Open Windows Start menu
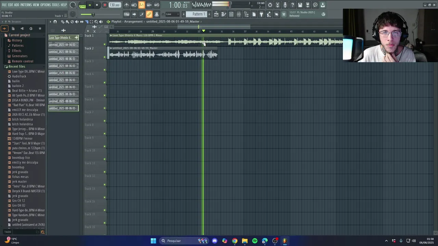Viewport: 438px width, 246px height. tap(153, 241)
